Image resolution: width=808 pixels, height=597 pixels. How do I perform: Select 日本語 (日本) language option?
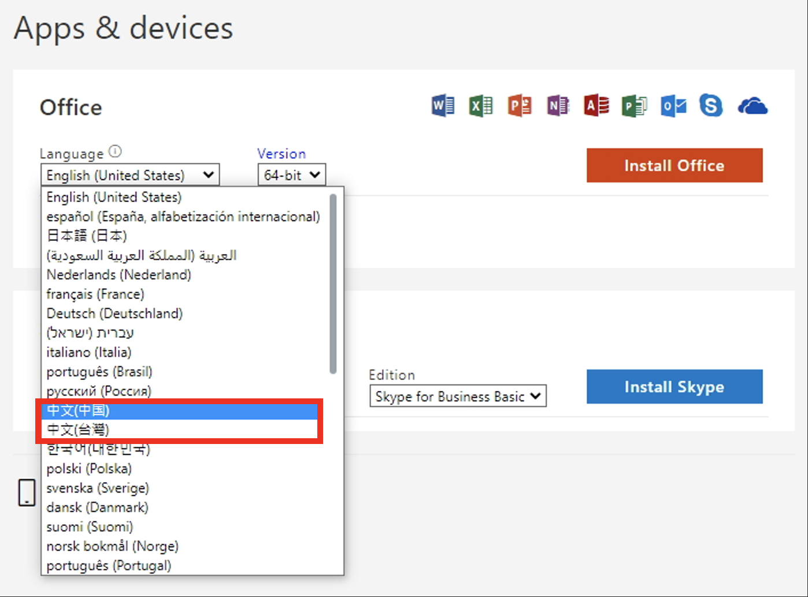185,236
